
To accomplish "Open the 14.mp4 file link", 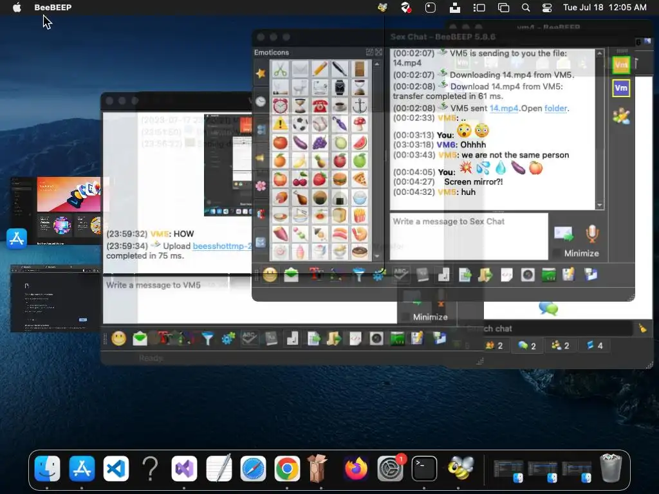I will pyautogui.click(x=503, y=108).
